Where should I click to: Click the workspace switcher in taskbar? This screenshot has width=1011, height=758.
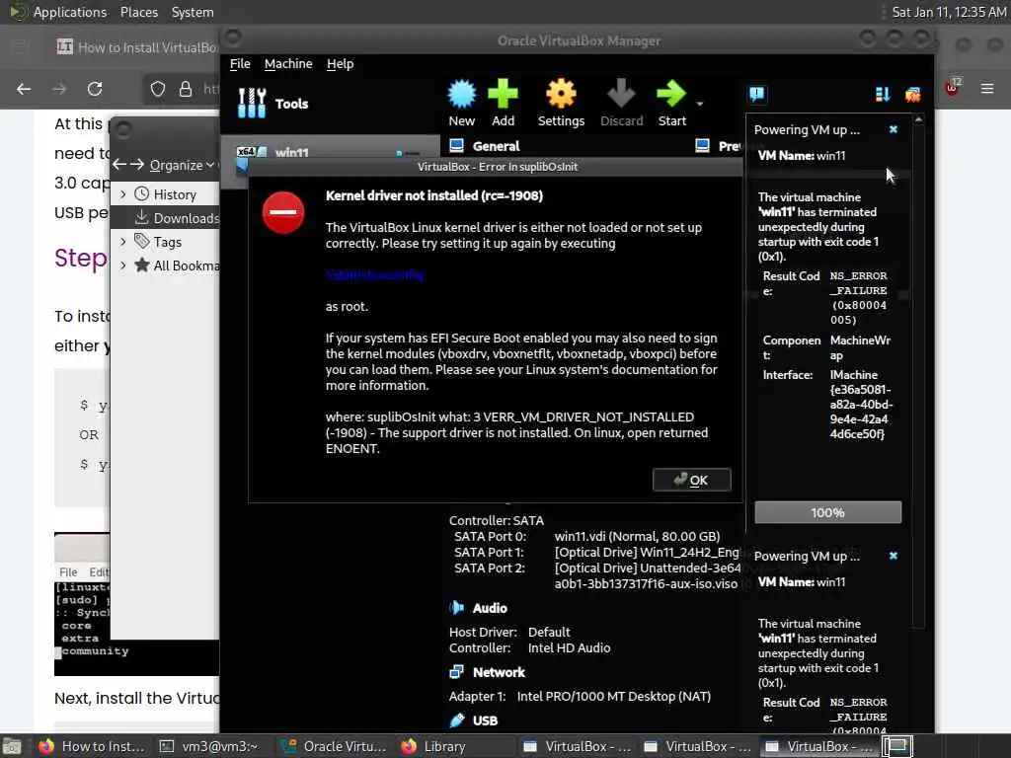[896, 746]
